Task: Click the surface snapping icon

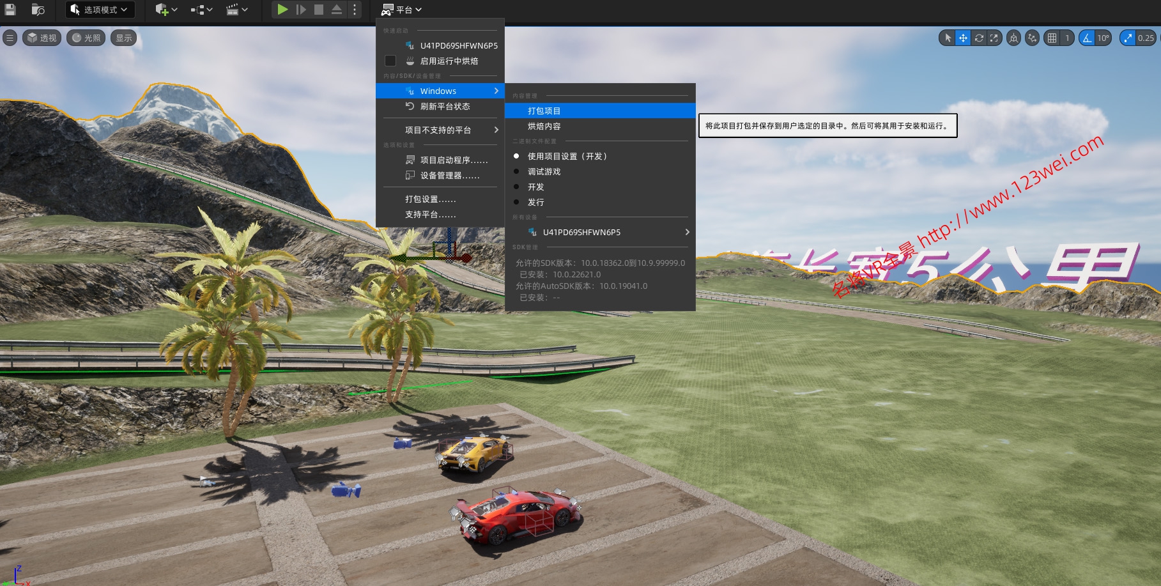Action: tap(1032, 38)
